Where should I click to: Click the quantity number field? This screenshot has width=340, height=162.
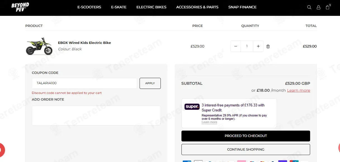247,46
